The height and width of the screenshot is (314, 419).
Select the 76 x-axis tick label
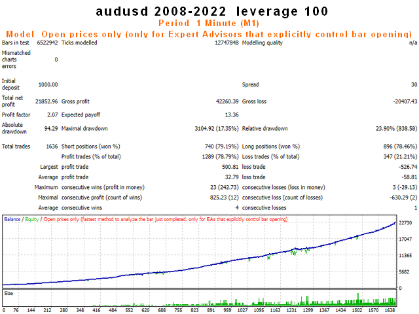pos(16,311)
